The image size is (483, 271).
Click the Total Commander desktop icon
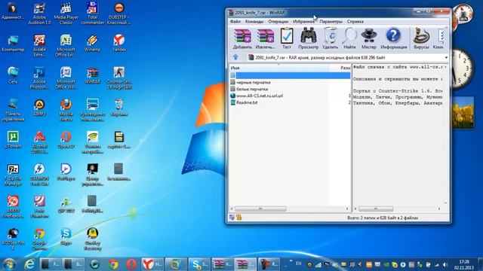point(92,14)
